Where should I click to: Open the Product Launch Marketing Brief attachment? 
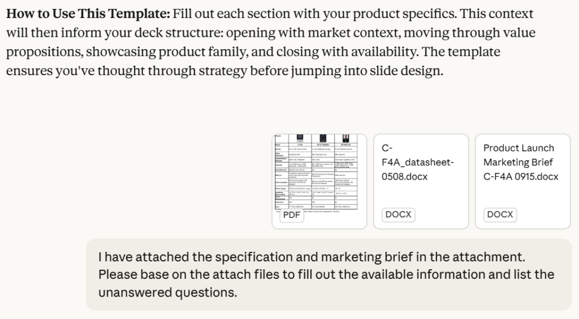[x=522, y=181]
